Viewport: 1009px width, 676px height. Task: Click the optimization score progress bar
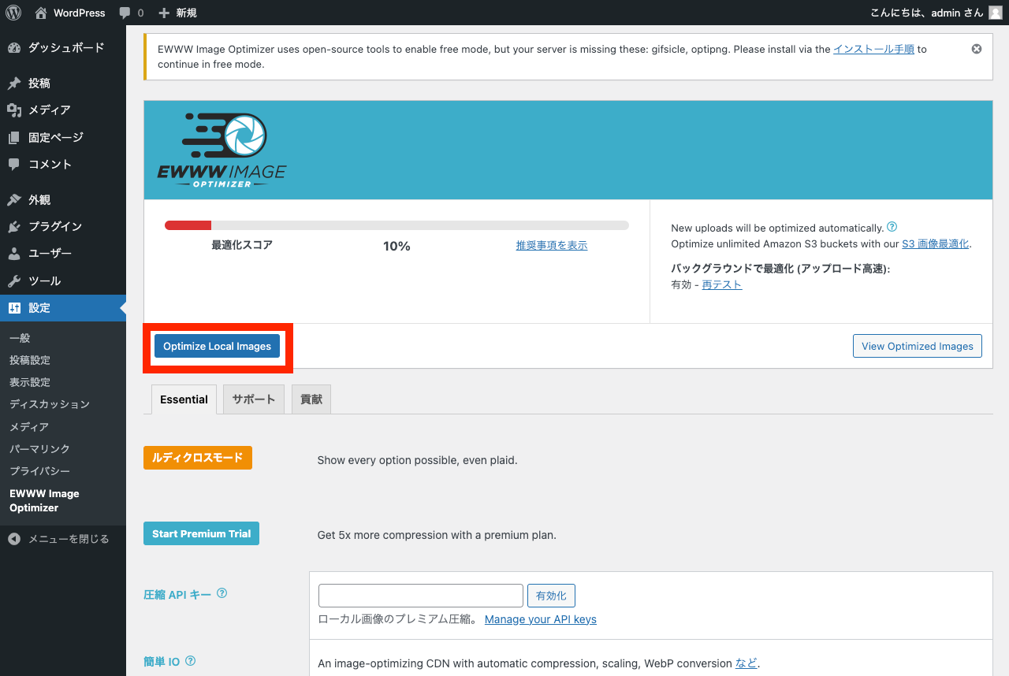coord(397,225)
